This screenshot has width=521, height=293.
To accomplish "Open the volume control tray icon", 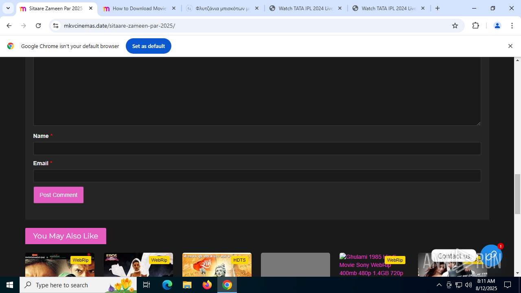I will tap(468, 285).
